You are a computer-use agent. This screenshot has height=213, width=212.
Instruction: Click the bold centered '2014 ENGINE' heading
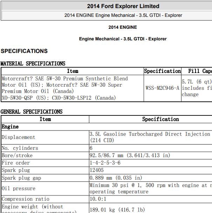click(x=123, y=27)
